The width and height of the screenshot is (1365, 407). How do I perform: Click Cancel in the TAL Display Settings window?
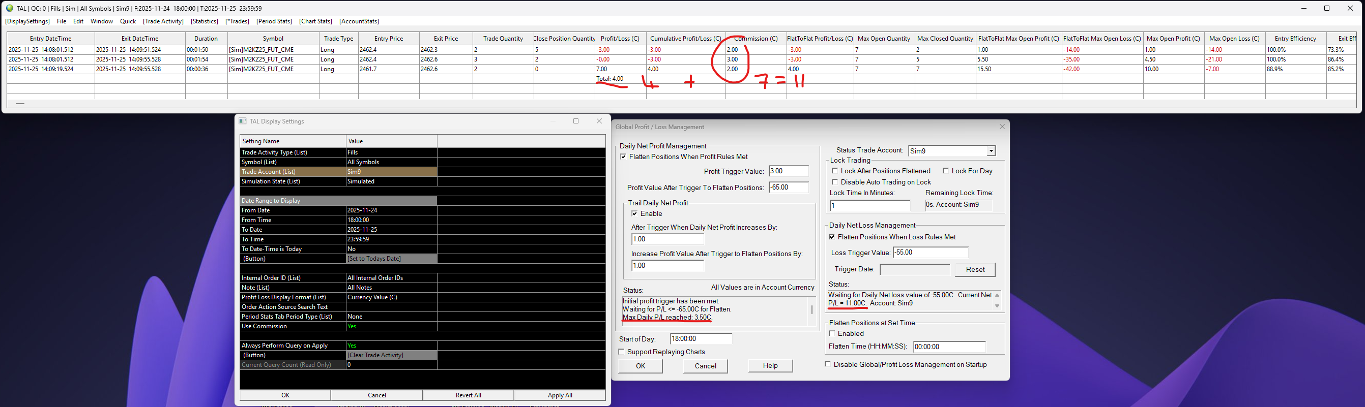pos(377,395)
